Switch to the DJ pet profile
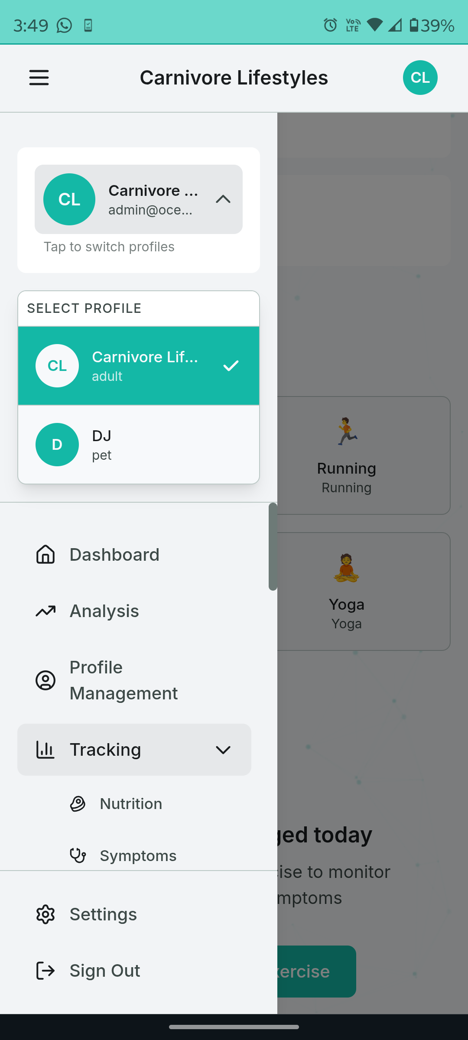 coord(139,445)
